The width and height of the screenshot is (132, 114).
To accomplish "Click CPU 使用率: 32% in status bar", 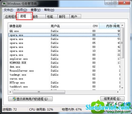I will point(41,109).
